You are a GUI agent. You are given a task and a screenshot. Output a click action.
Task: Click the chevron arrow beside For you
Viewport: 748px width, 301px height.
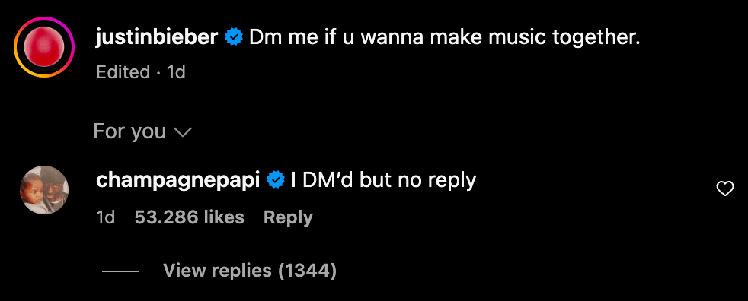coord(183,133)
